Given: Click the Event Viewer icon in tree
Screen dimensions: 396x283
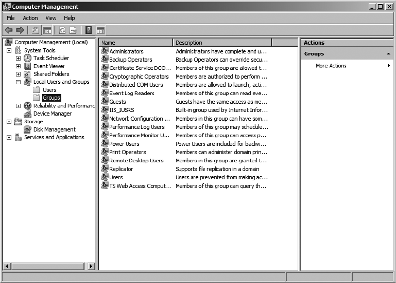Looking at the screenshot, I should 27,66.
